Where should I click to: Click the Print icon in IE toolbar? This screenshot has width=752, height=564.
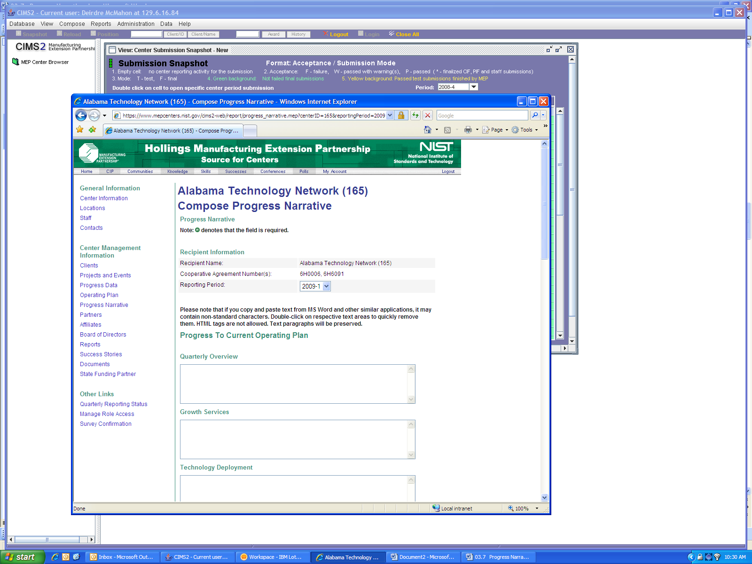pyautogui.click(x=468, y=130)
